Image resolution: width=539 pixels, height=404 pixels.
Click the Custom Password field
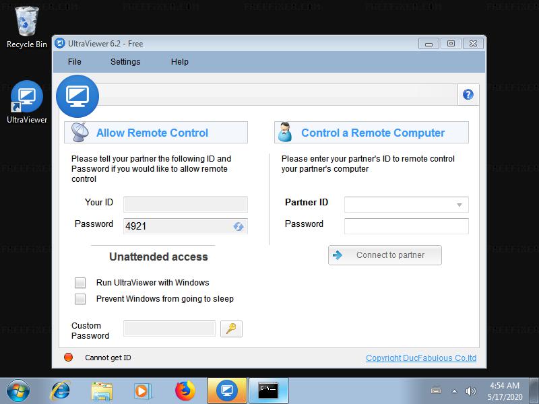(x=170, y=329)
